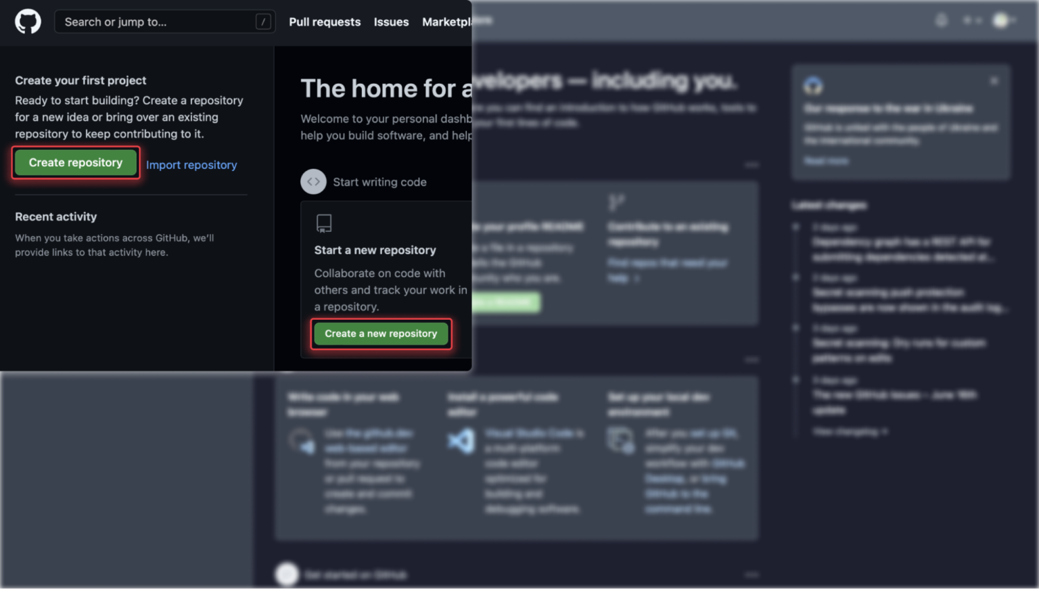This screenshot has height=589, width=1039.
Task: Open the blurred Read more link
Action: pyautogui.click(x=826, y=161)
